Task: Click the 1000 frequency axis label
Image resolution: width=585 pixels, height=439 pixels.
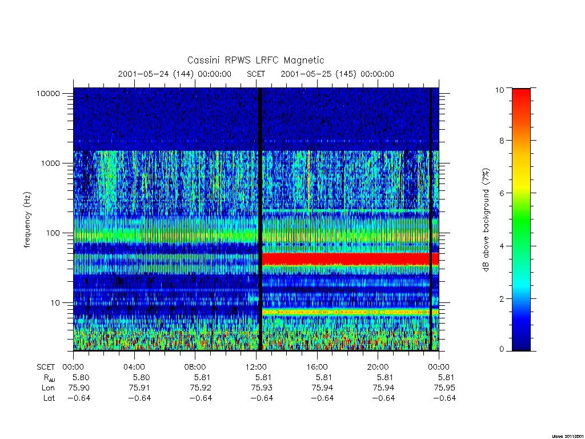Action: pyautogui.click(x=50, y=163)
